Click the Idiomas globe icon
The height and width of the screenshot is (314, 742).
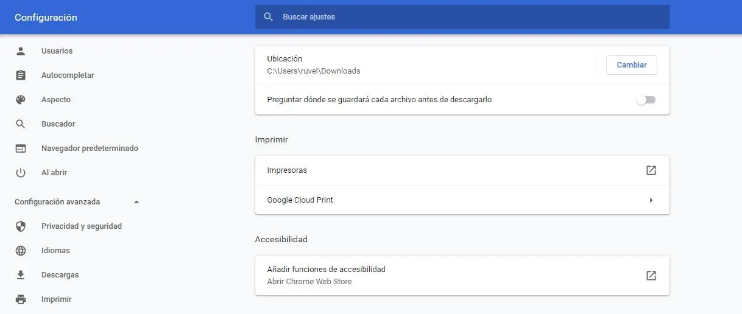point(21,251)
